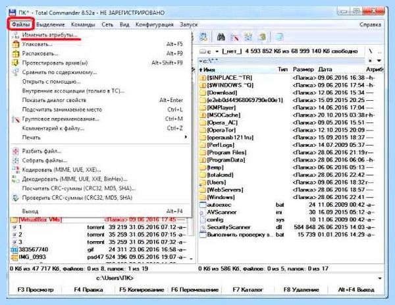Click the F6 Перемещение button

(195, 290)
